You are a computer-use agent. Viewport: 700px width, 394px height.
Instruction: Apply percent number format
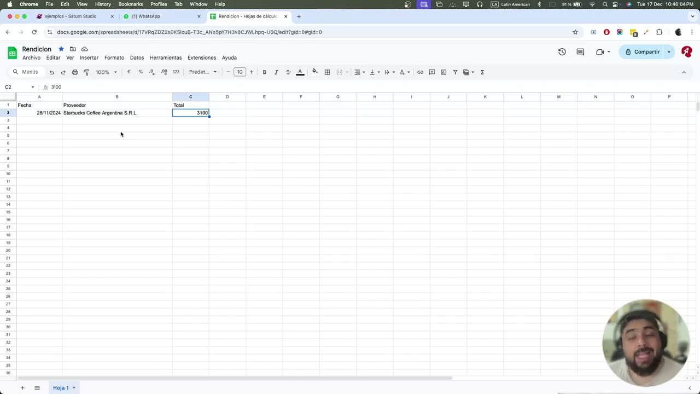[x=141, y=72]
